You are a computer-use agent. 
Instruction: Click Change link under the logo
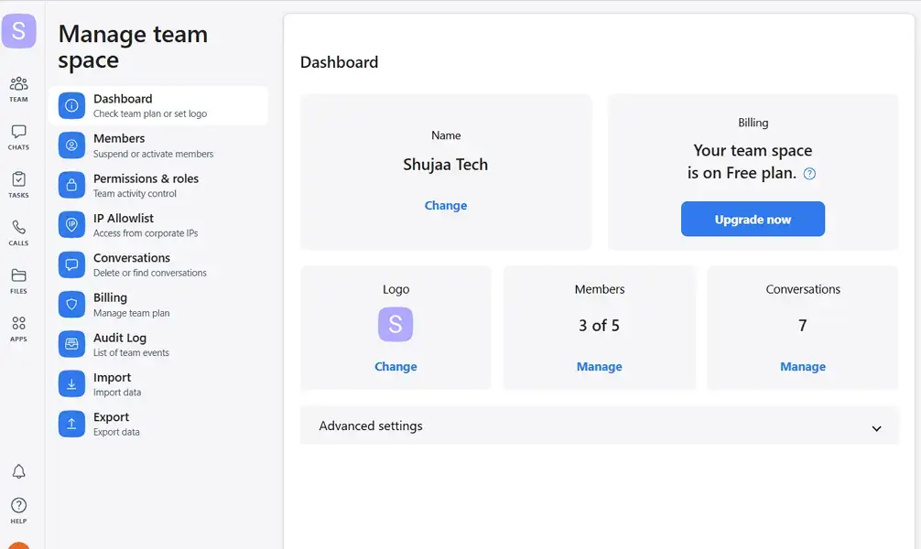tap(395, 367)
